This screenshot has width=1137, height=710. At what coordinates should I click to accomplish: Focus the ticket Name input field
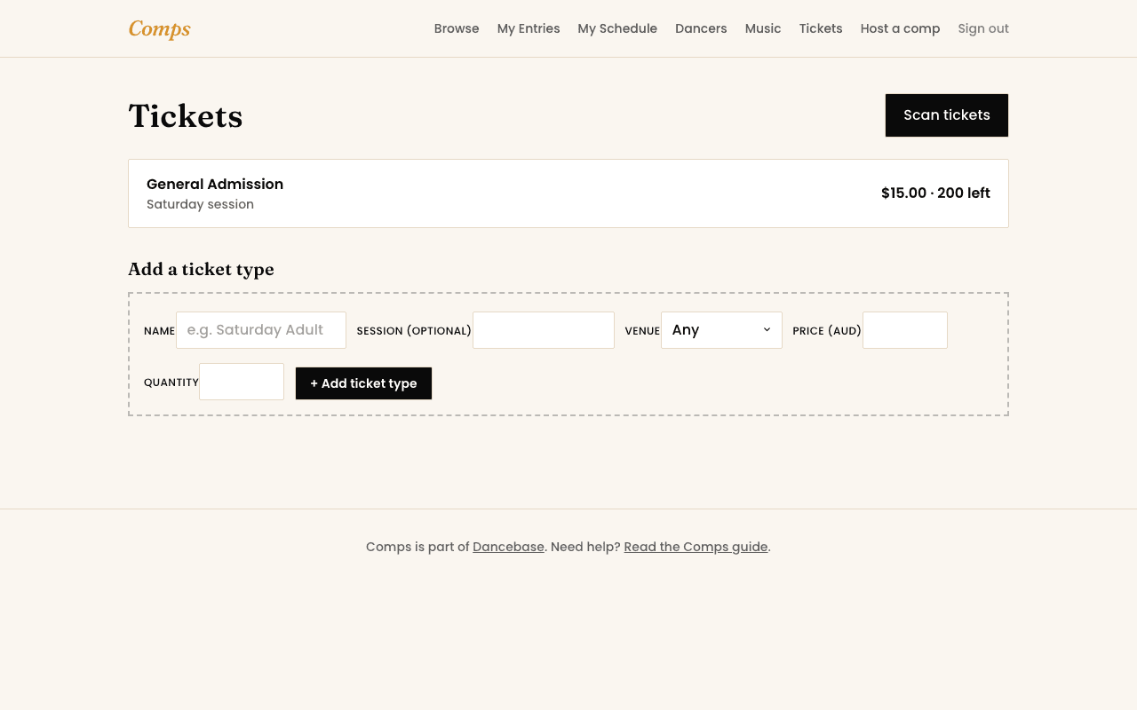tap(261, 330)
